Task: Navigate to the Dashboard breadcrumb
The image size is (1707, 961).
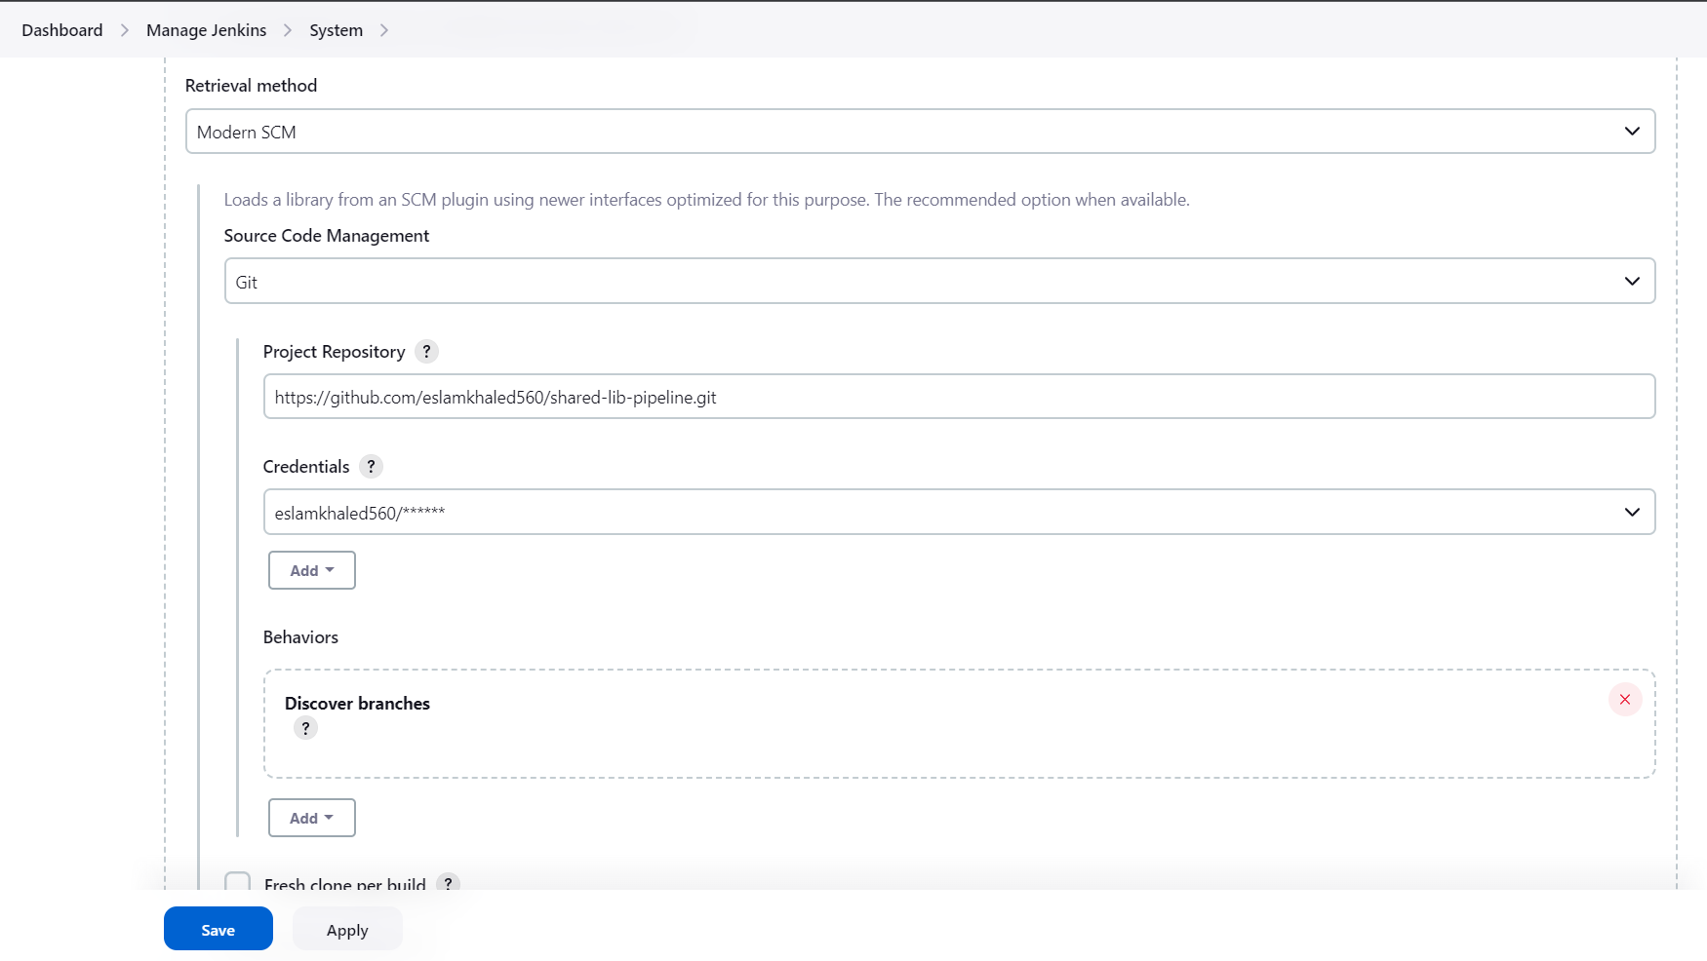Action: 60,30
